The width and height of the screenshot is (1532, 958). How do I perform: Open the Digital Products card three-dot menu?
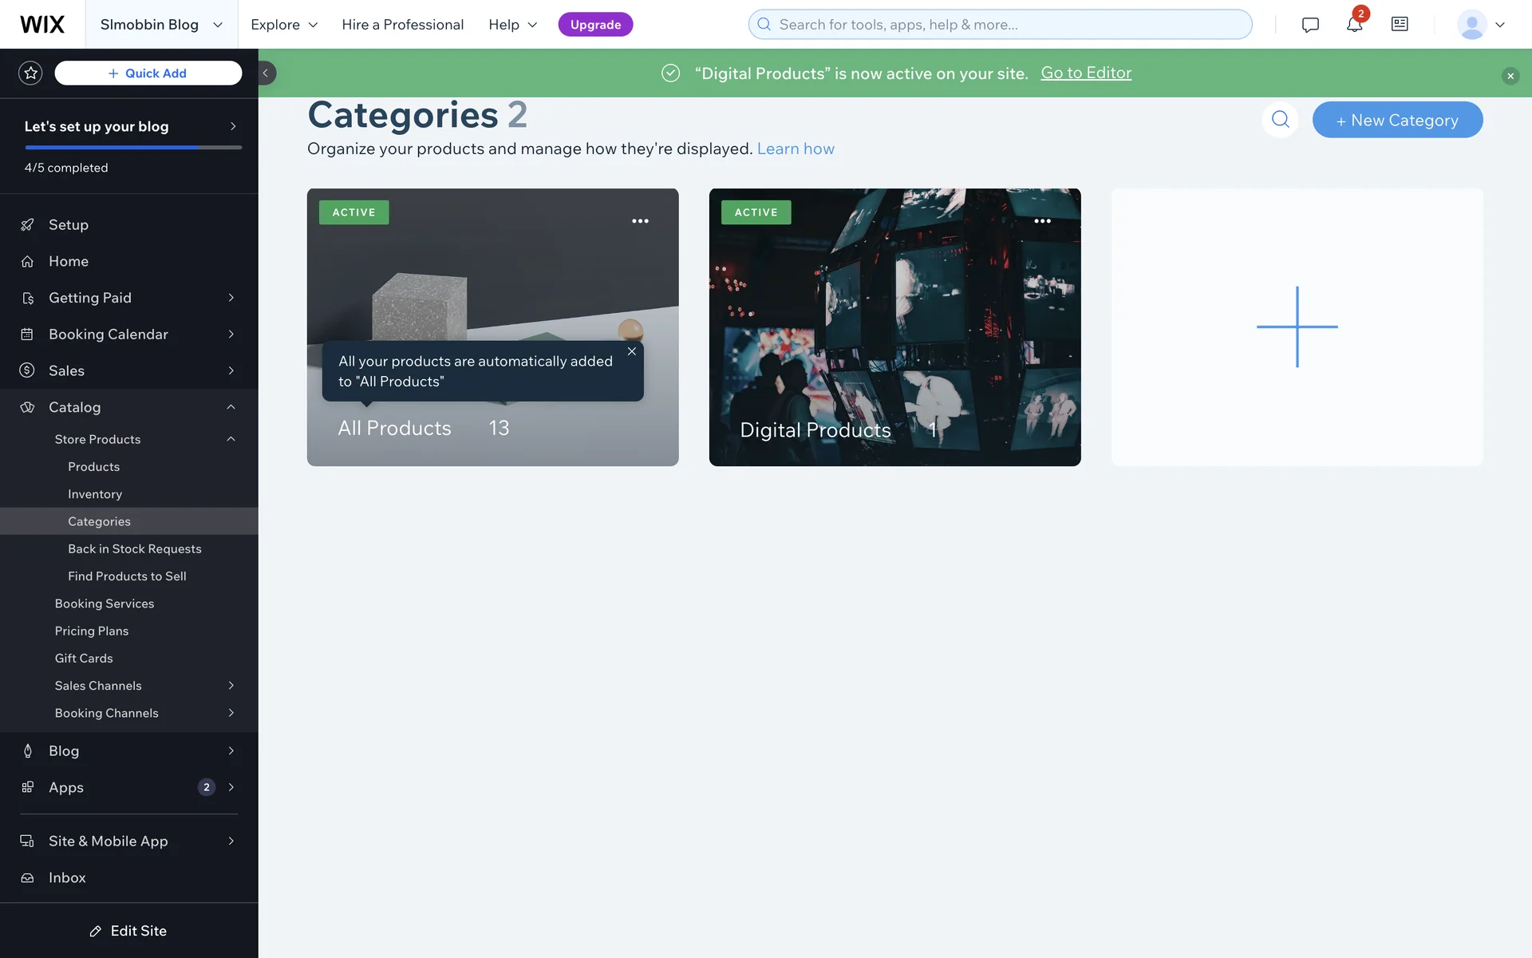tap(1042, 221)
